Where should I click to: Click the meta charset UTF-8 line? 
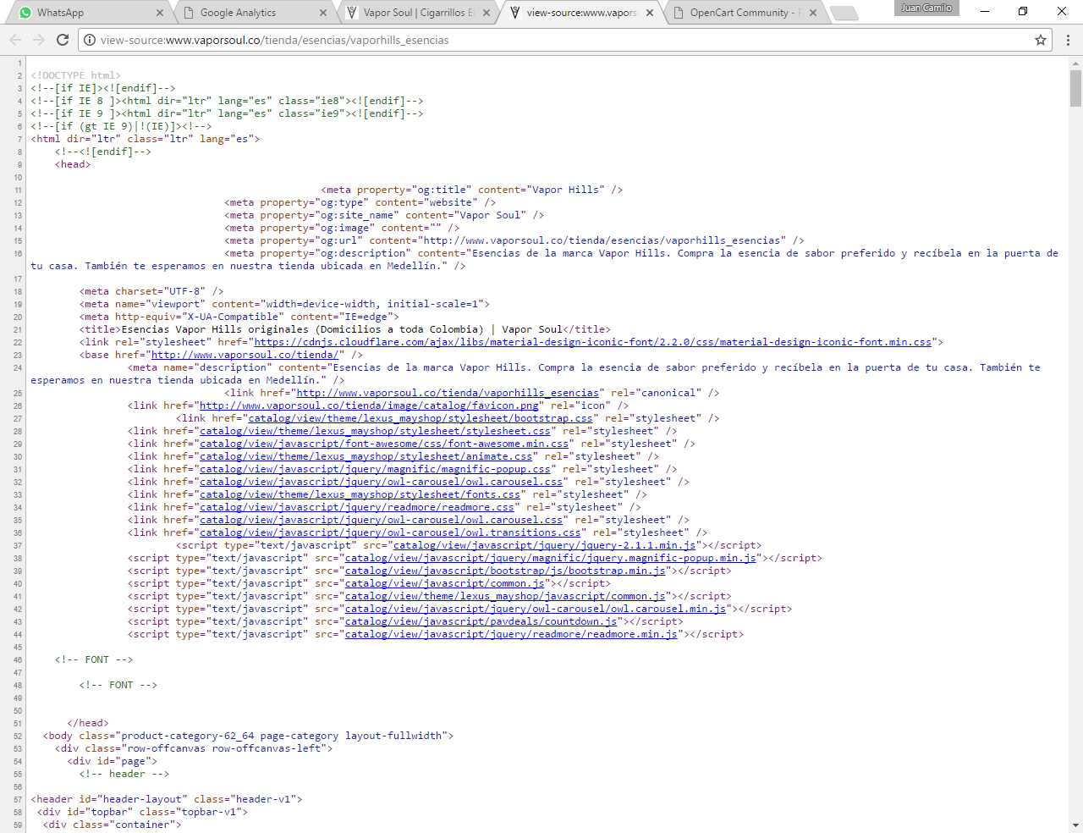(x=151, y=291)
